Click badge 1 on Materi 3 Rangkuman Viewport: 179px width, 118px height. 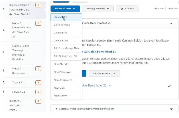[x=38, y=69]
